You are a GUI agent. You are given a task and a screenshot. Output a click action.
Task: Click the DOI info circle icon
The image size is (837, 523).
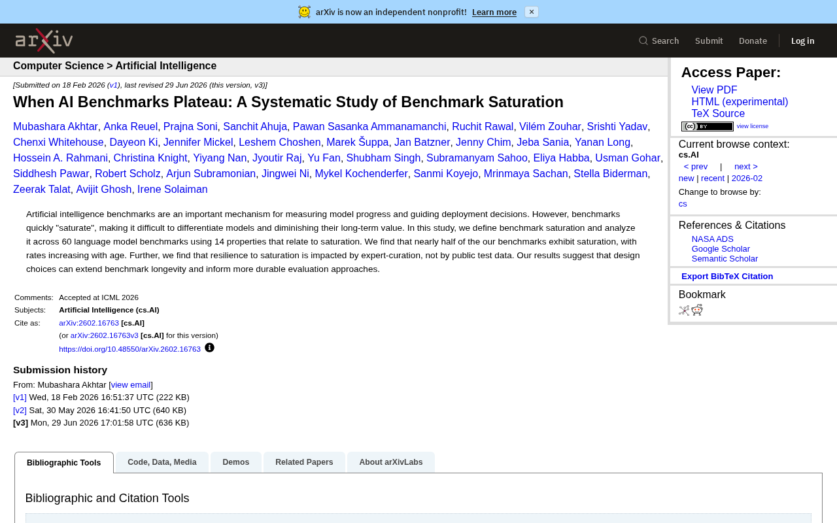[x=209, y=348]
